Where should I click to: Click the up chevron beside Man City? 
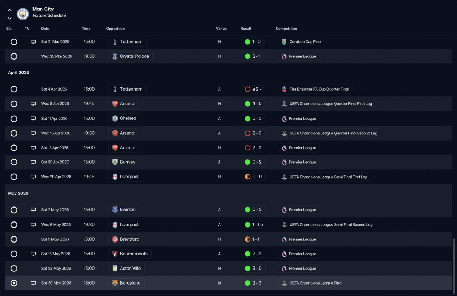10,10
